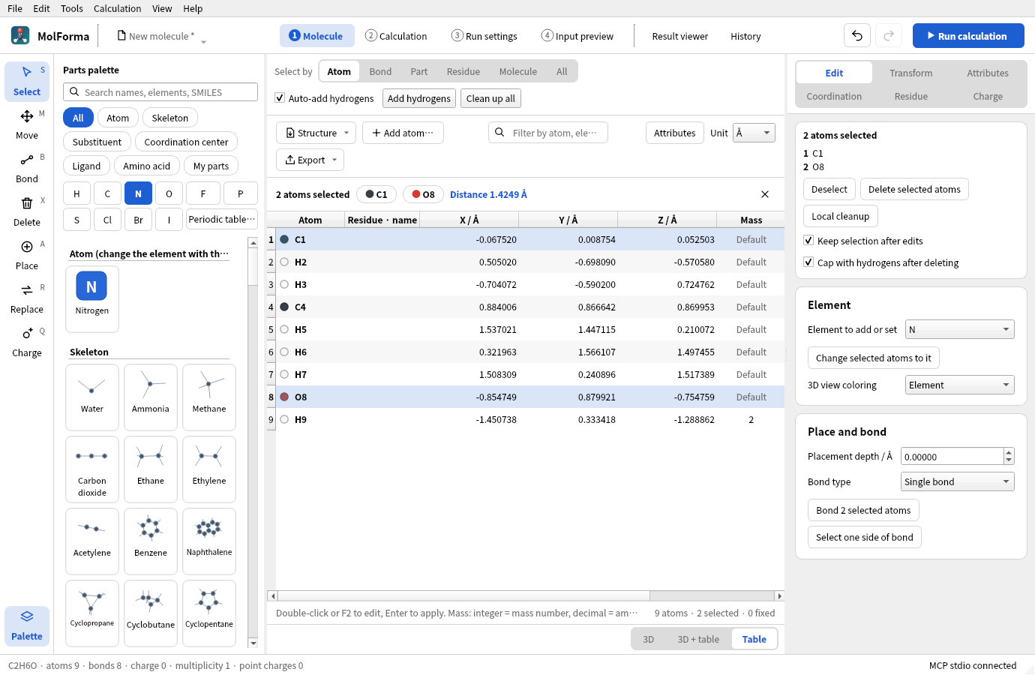Open the Structure dropdown
The width and height of the screenshot is (1035, 675).
click(316, 133)
